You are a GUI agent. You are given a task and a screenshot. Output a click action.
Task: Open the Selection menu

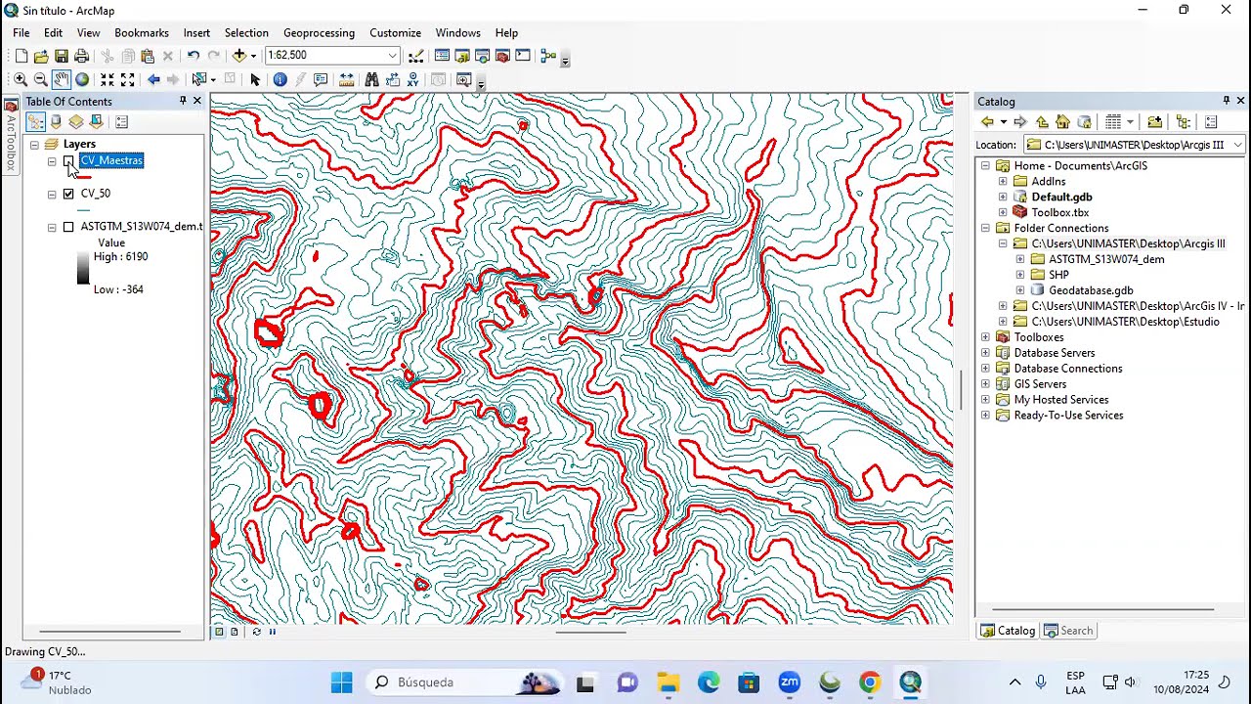pos(246,32)
